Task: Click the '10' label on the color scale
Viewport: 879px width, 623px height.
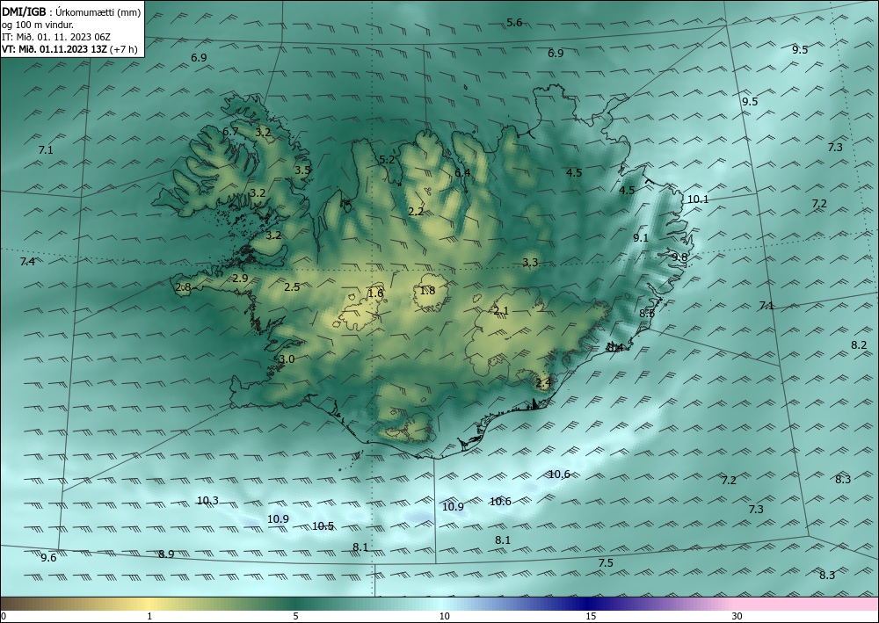Action: 445,617
